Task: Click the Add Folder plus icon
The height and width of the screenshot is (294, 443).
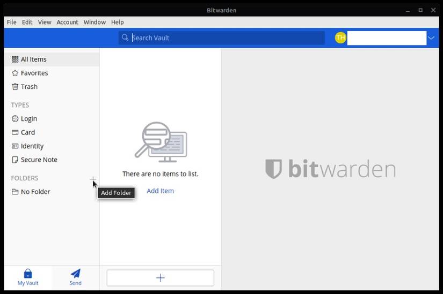Action: pos(93,179)
